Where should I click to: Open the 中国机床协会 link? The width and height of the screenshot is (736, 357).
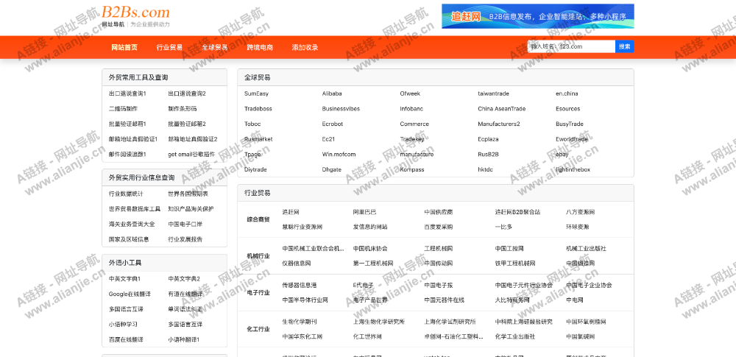pos(370,249)
